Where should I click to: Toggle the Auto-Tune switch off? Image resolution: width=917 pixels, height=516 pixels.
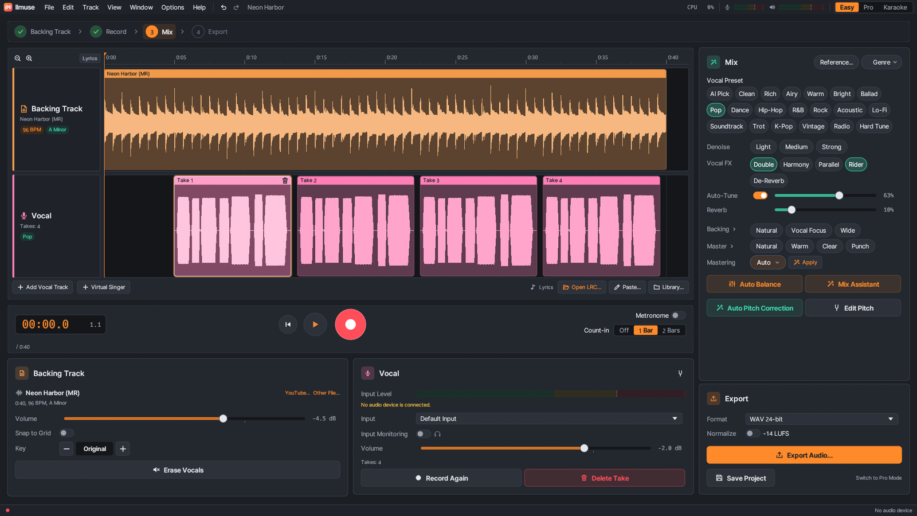[761, 196]
